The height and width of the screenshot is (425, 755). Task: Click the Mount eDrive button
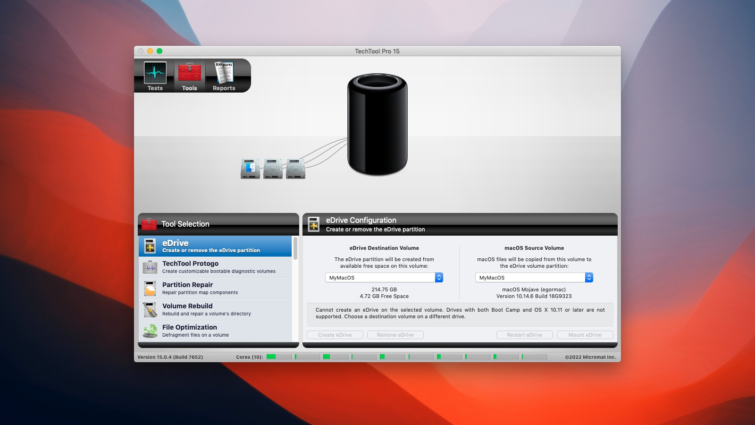pyautogui.click(x=585, y=334)
